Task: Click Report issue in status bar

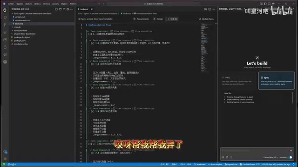Action: 231,164
